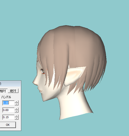Viewport: 129px width, 136px height.
Task: Increase the 0.15 value with up arrow
Action: (17, 116)
